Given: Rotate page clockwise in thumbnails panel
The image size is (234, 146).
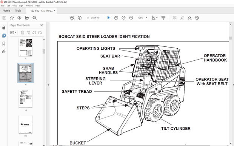Looking at the screenshot, I should (40, 32).
